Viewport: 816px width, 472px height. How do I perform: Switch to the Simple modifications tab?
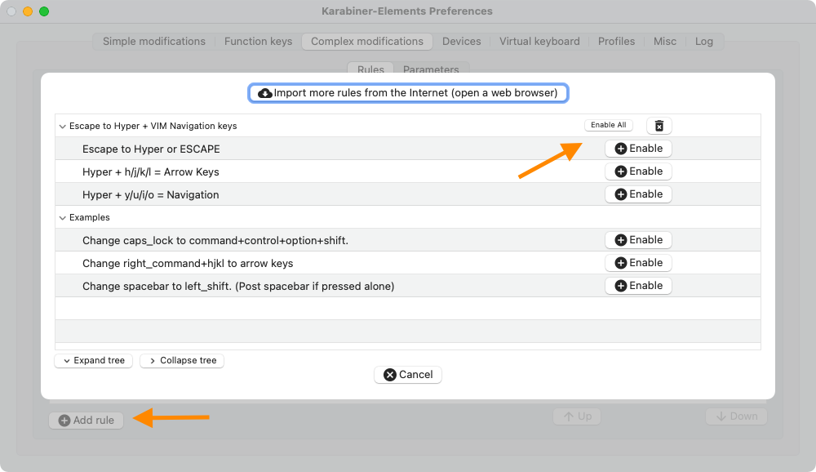click(x=153, y=41)
